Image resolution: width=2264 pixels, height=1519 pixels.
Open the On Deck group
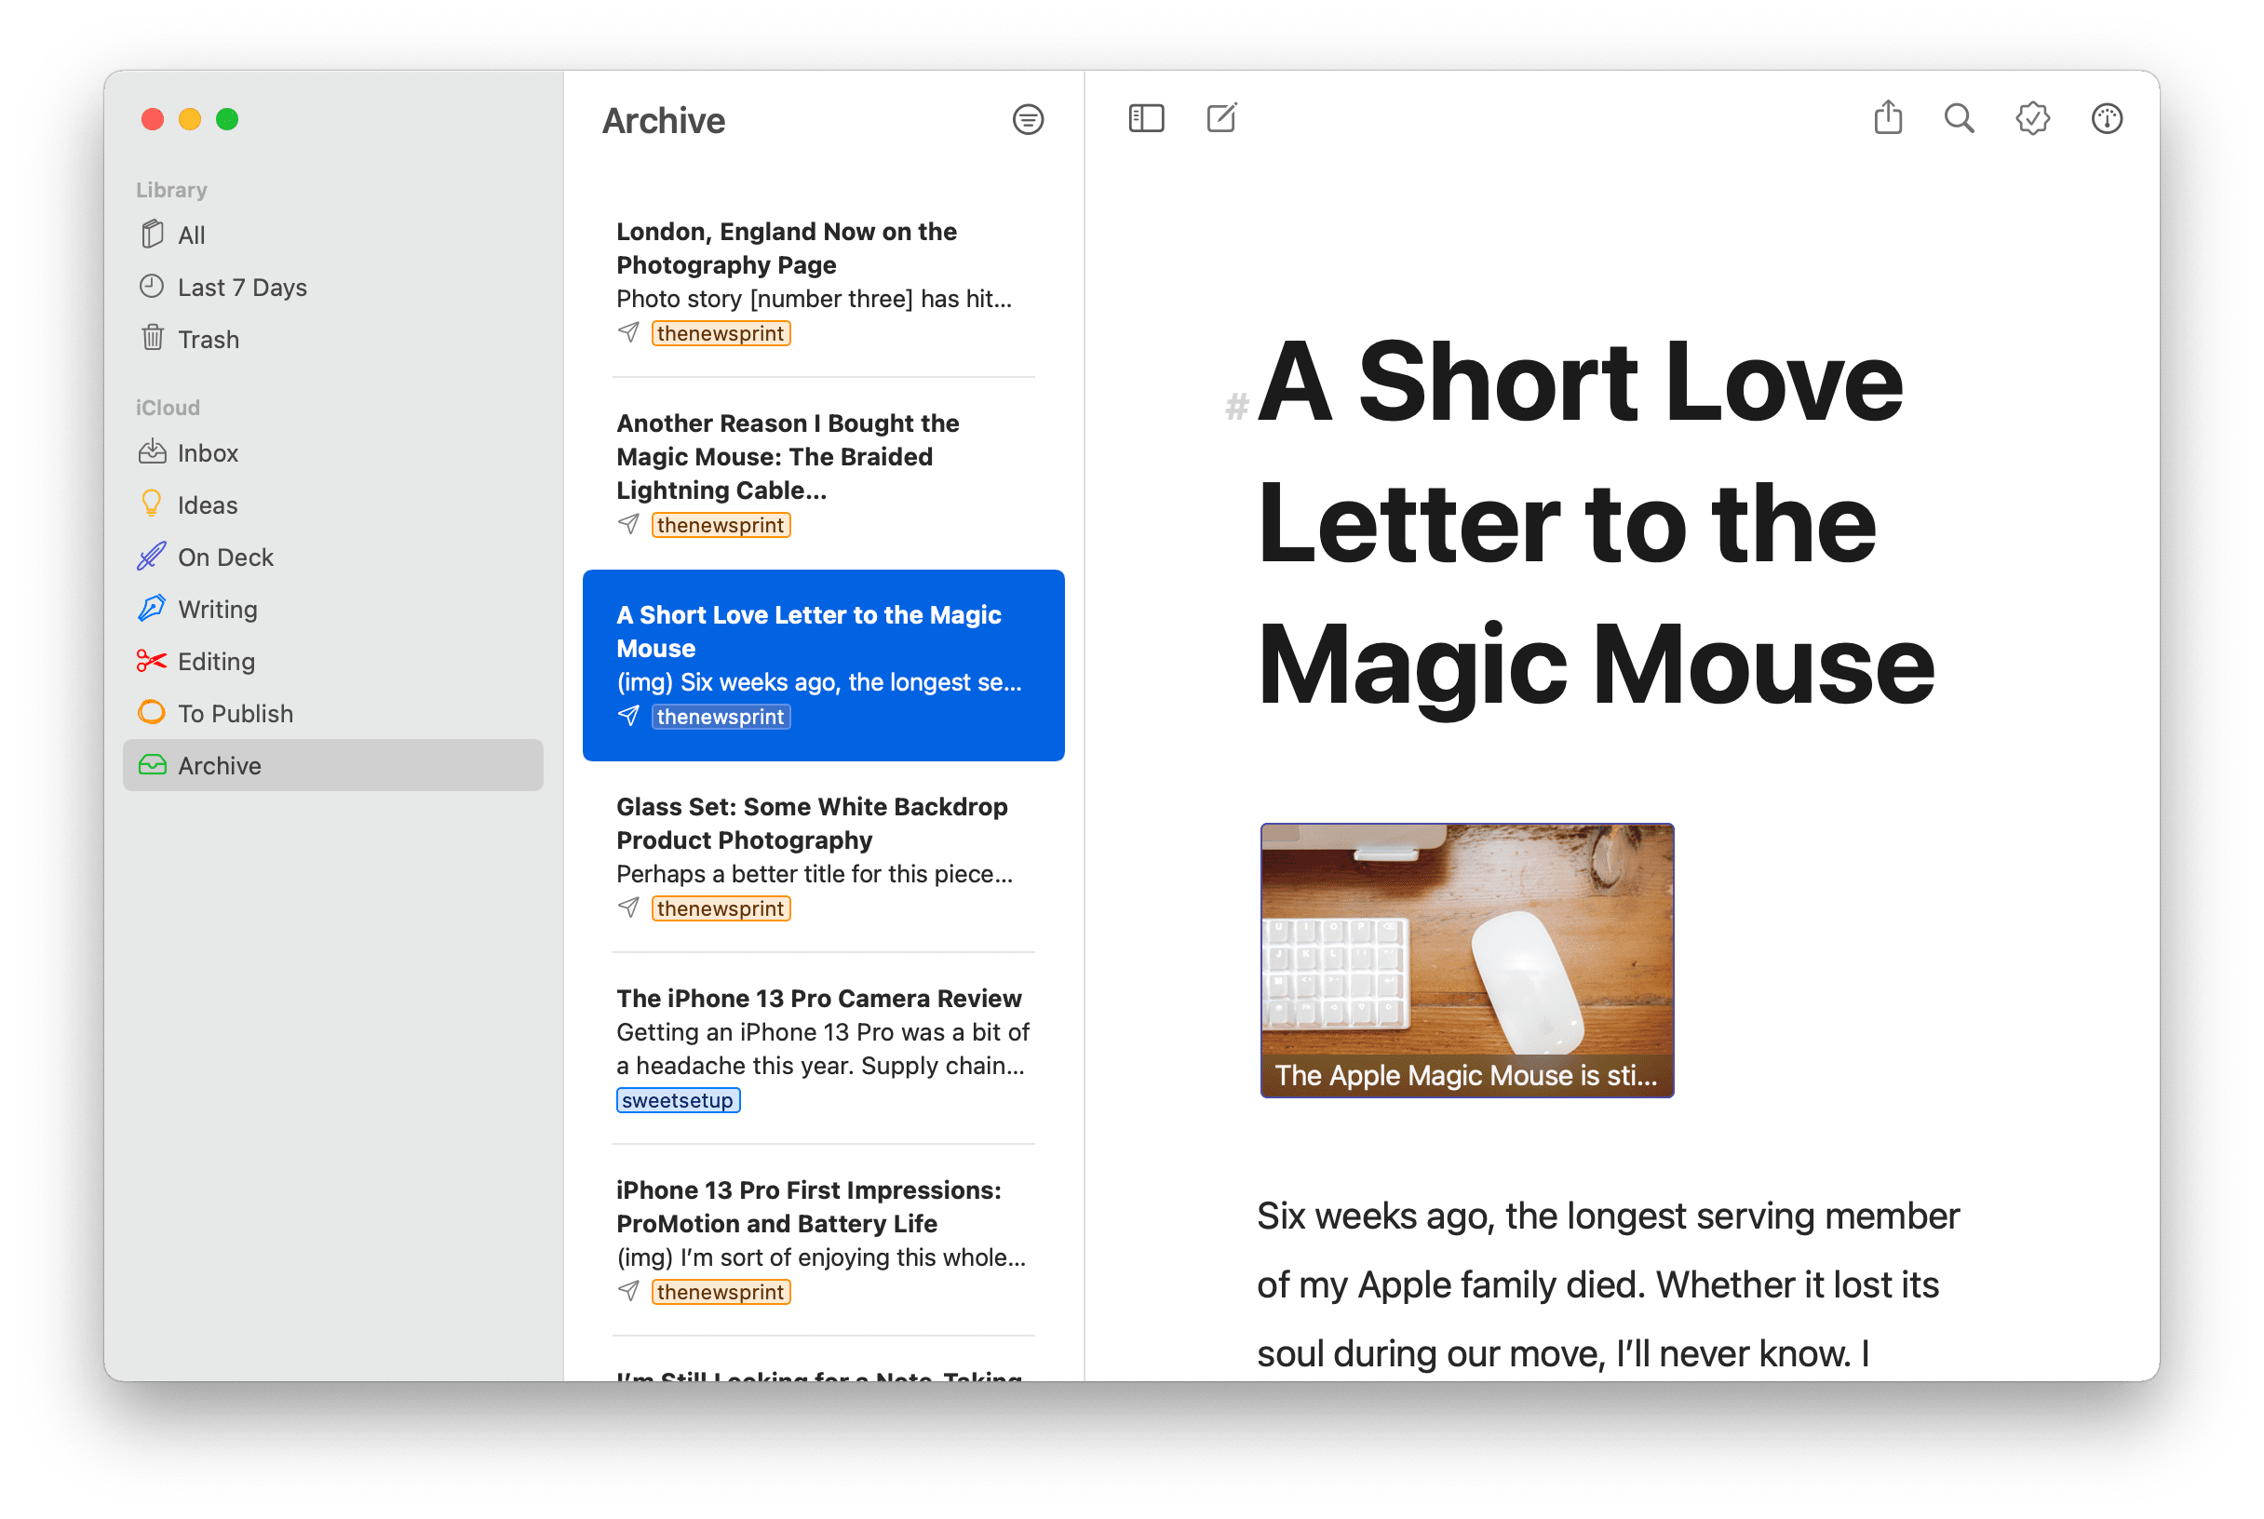point(333,557)
